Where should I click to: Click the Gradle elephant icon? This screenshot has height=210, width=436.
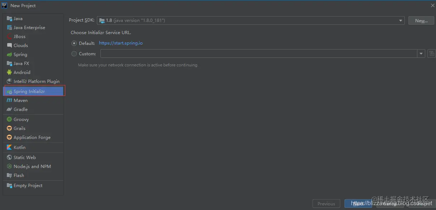click(9, 109)
